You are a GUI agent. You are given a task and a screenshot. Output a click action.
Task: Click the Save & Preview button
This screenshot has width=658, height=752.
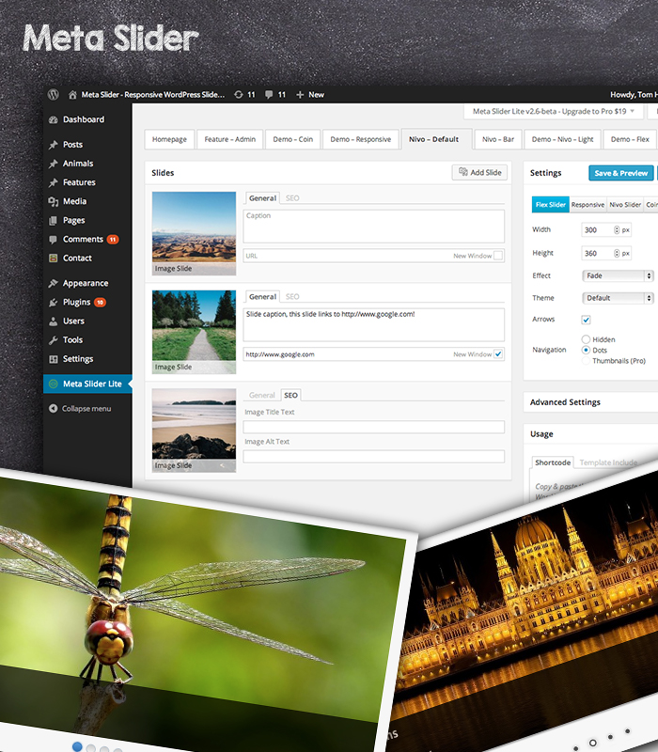pyautogui.click(x=620, y=173)
